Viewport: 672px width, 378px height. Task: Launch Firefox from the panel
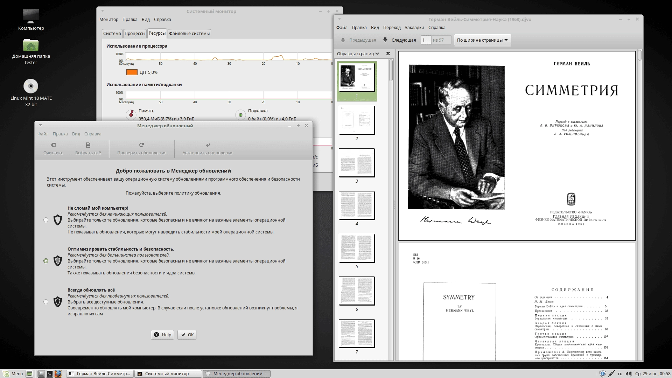(x=58, y=374)
